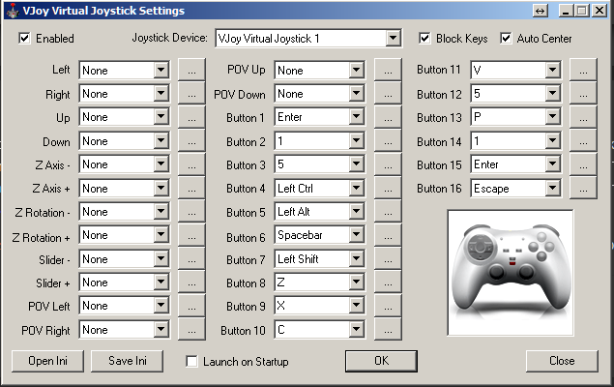Open Button 6 dropdown showing Spacebar
The width and height of the screenshot is (614, 387).
(x=357, y=235)
